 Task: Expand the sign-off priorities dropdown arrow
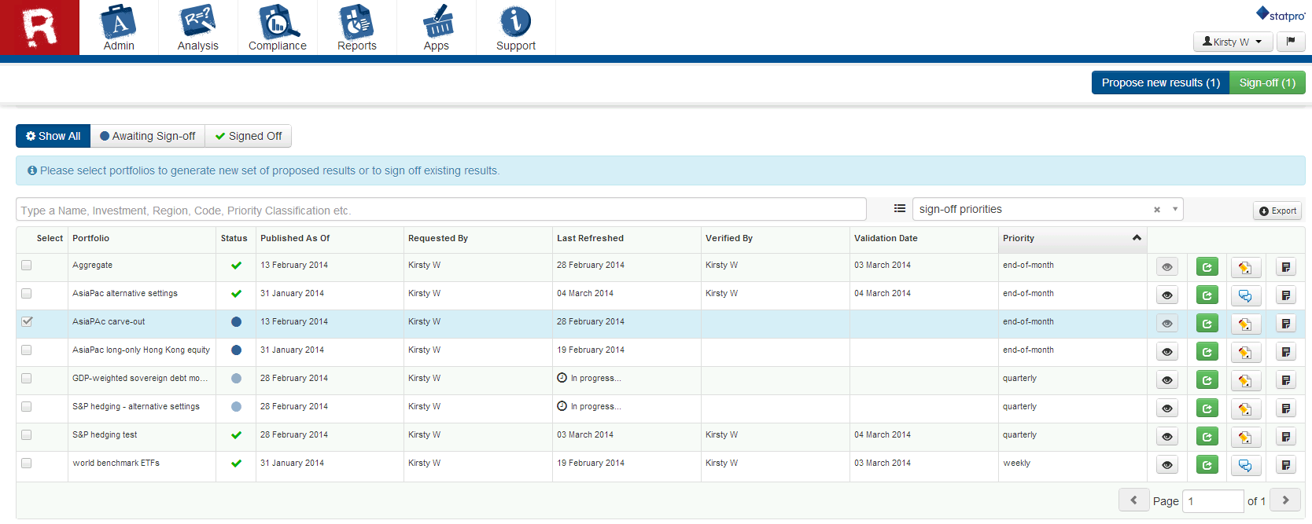point(1175,209)
